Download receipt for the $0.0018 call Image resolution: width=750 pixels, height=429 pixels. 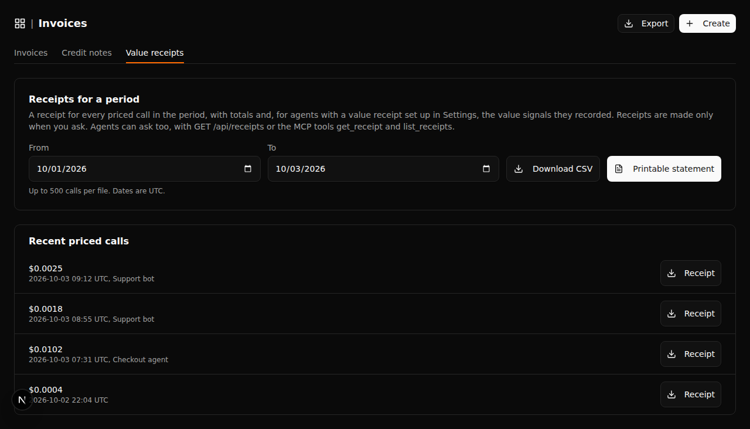[691, 314]
